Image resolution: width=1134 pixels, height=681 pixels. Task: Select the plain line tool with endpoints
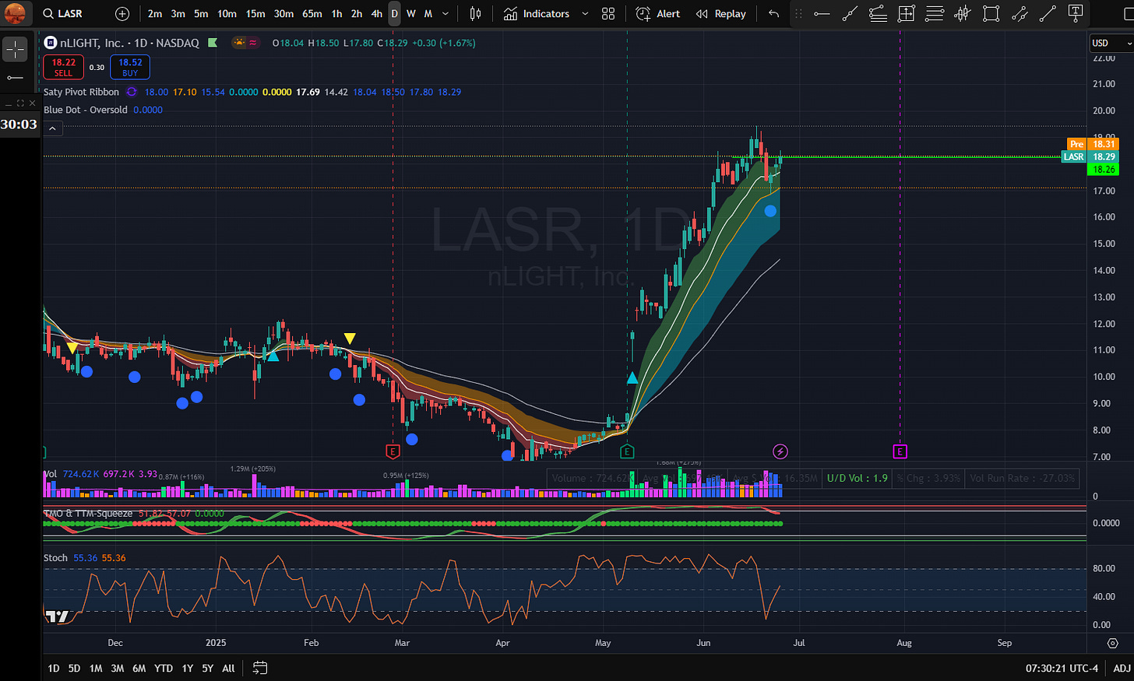(1048, 14)
